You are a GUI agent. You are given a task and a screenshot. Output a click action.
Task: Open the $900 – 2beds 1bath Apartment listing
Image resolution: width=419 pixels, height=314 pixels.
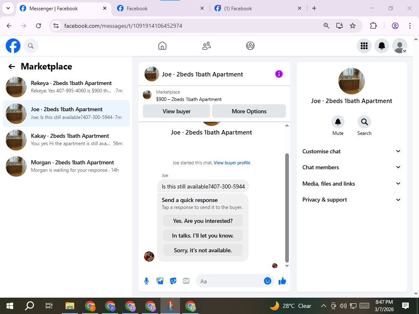click(189, 99)
